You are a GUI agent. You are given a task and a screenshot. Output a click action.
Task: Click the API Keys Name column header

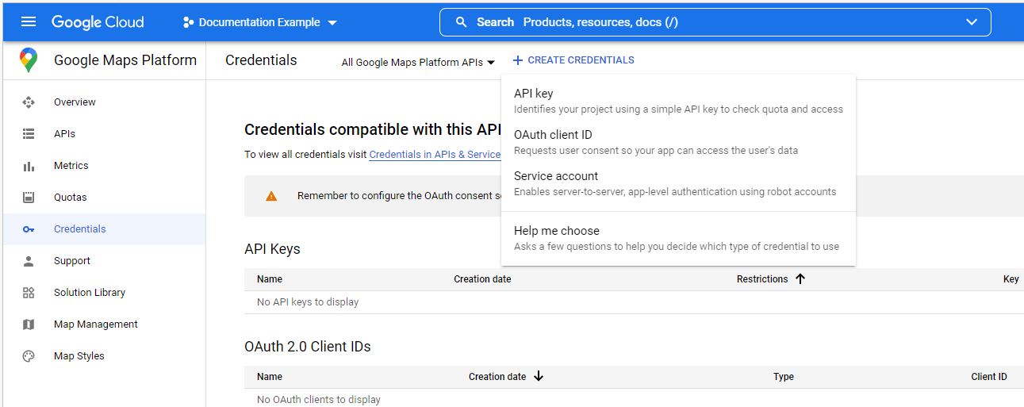tap(270, 279)
